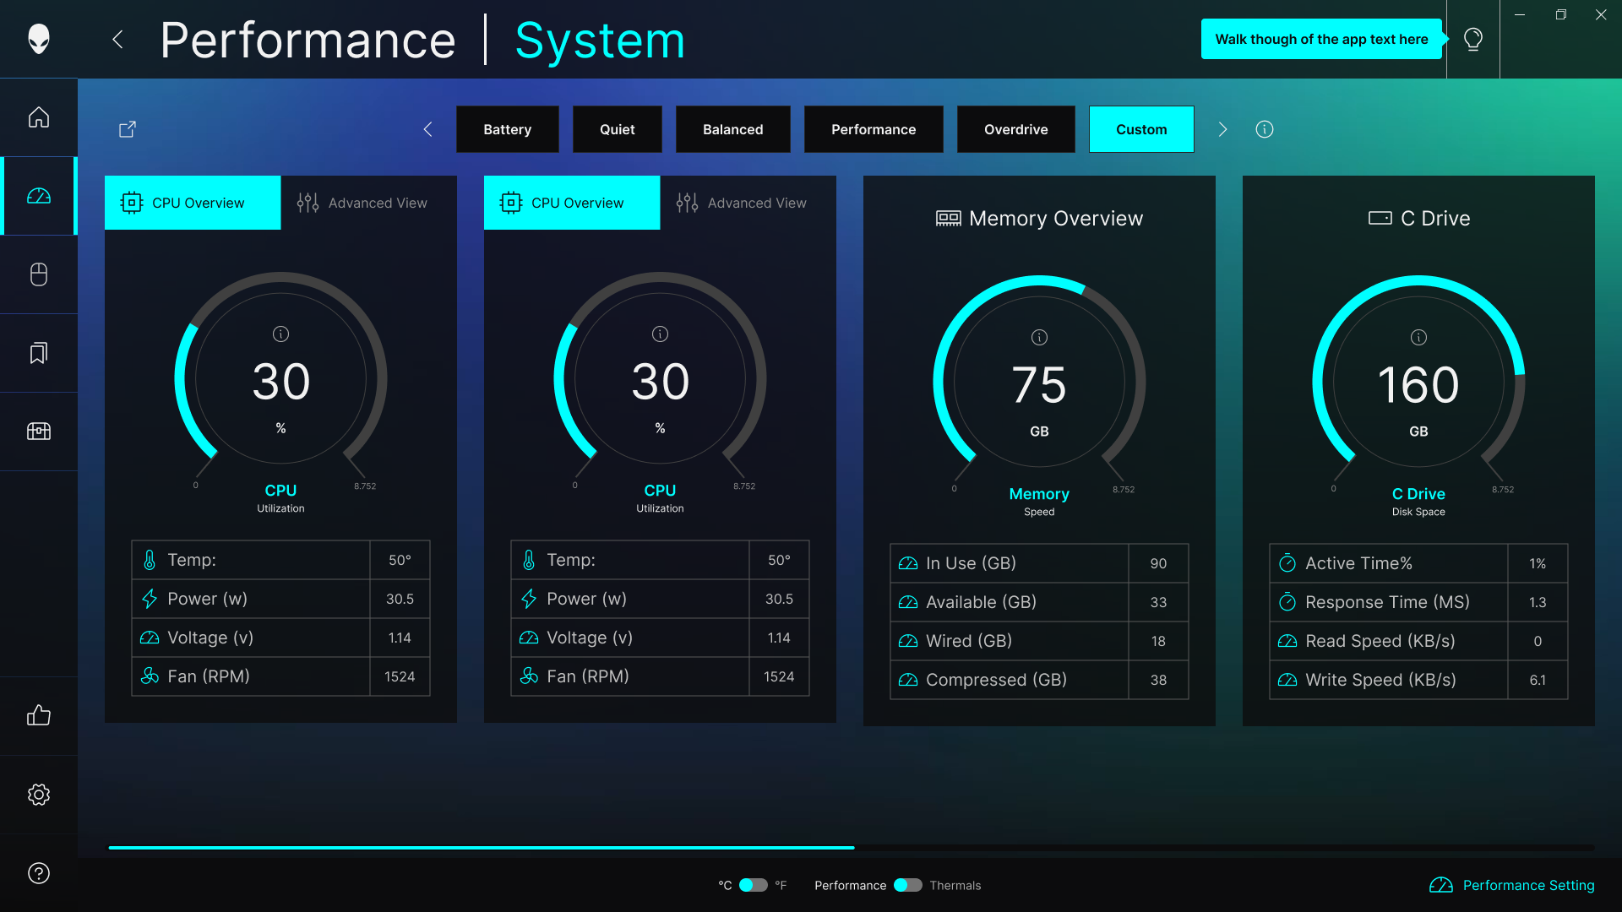Open CPU Overview in first CPU card

[193, 203]
